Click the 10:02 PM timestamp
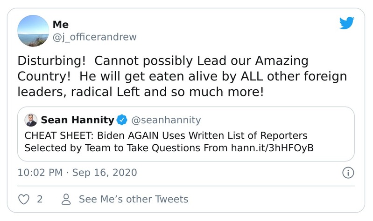 [x=39, y=173]
